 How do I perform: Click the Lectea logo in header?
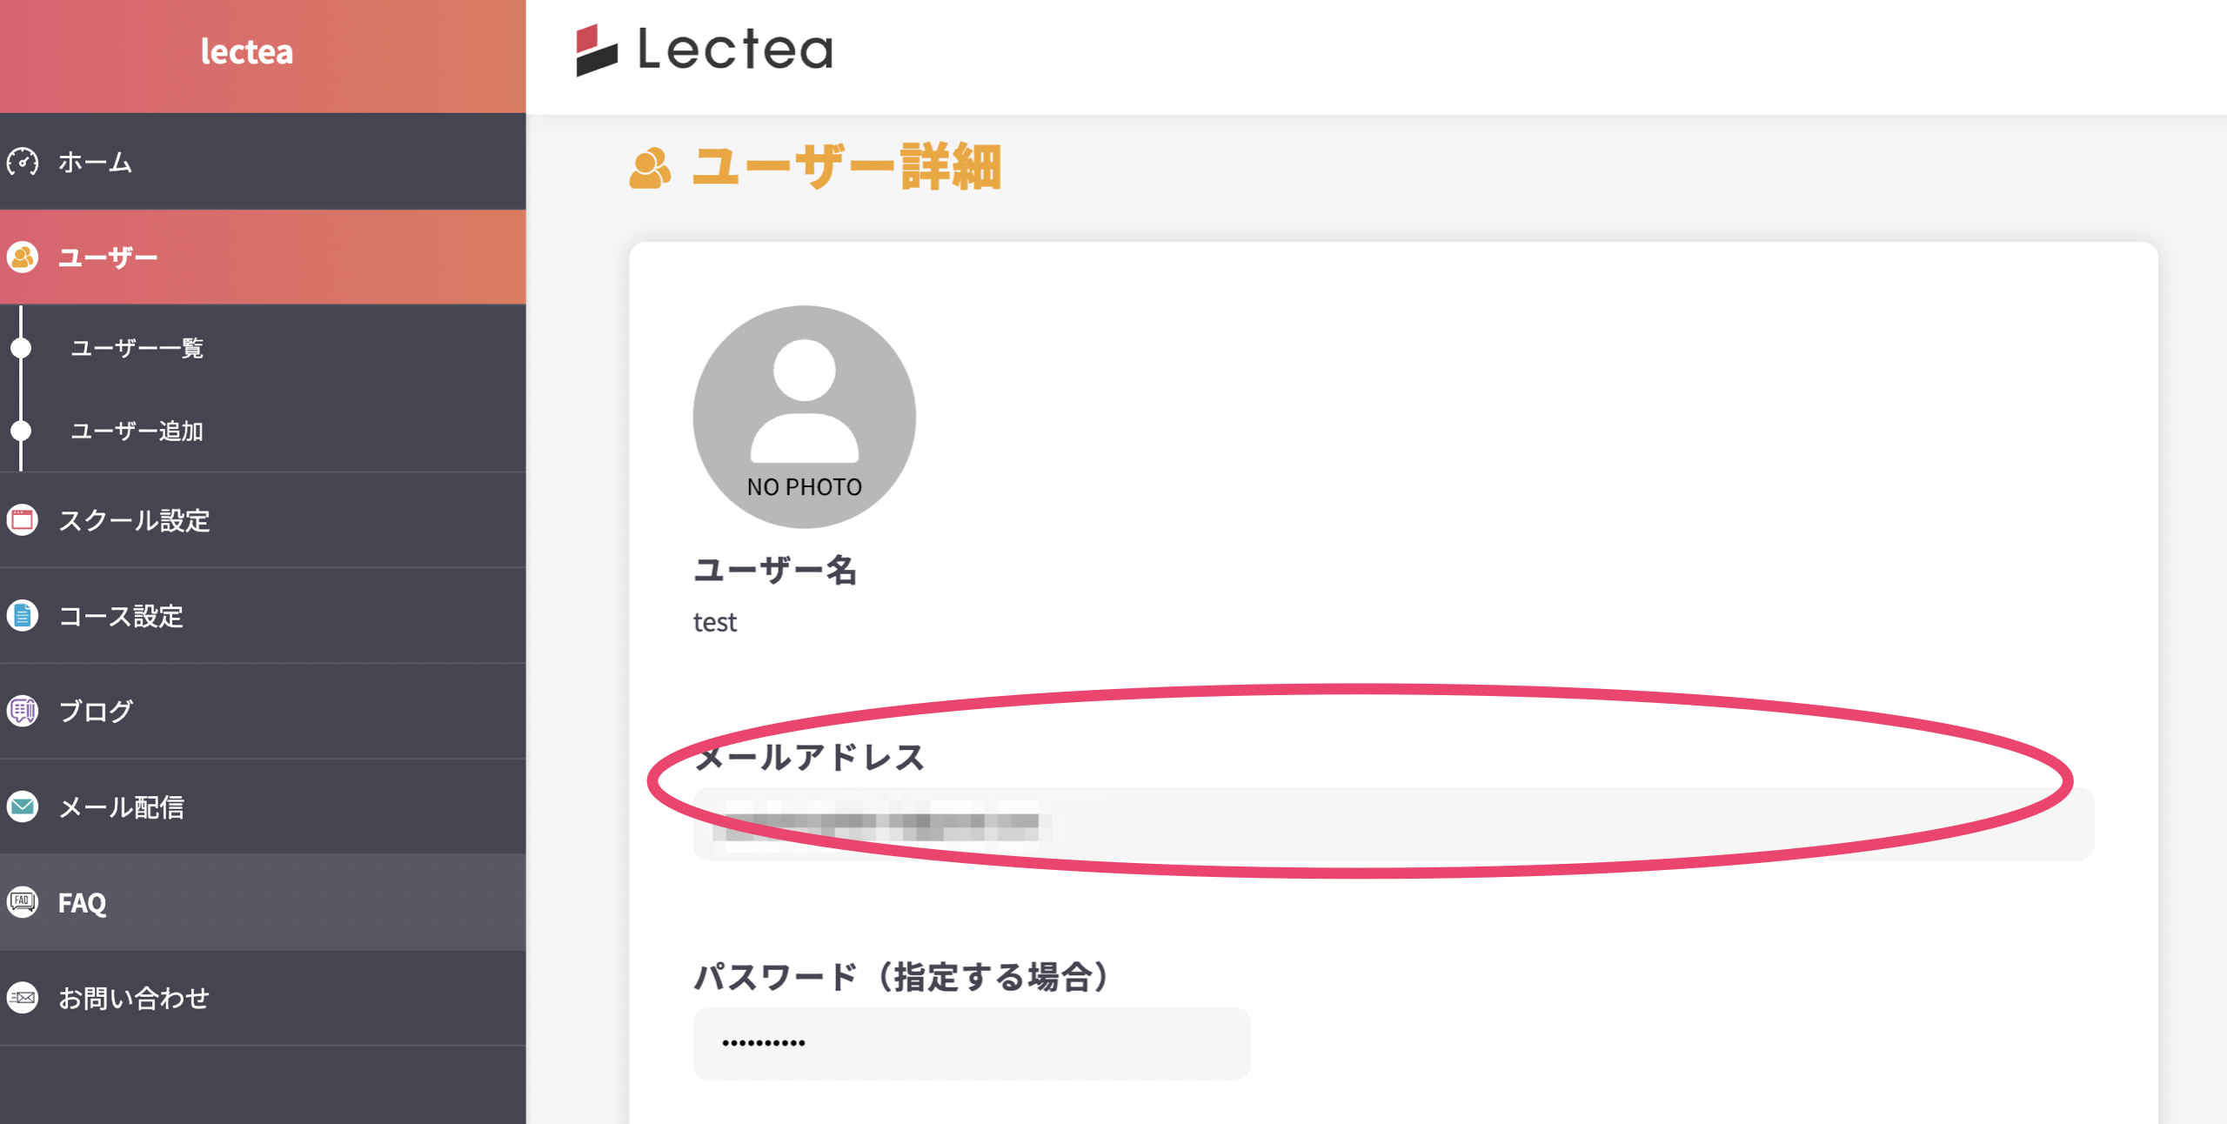pos(705,50)
